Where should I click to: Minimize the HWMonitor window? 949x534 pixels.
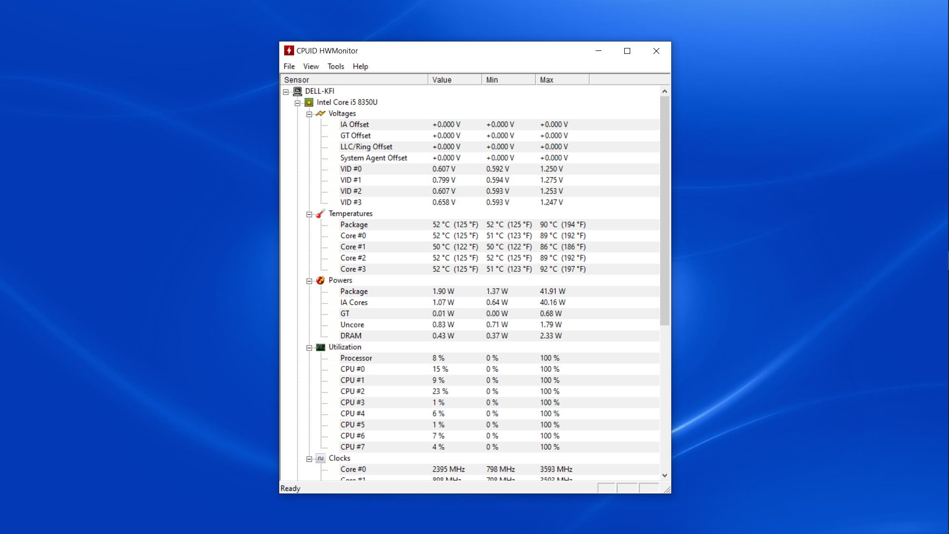(599, 51)
